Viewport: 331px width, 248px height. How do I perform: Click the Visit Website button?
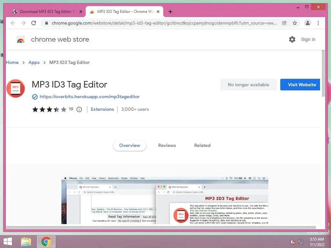pyautogui.click(x=300, y=85)
